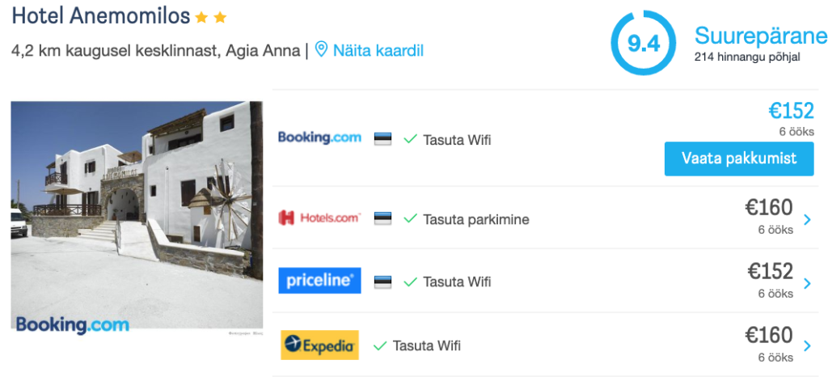Click the Hotels.com provider logo

tap(319, 218)
